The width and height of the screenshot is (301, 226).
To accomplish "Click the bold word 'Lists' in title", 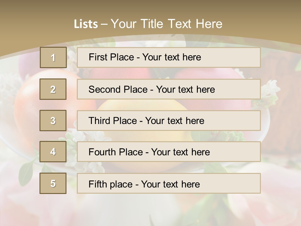I will coord(86,24).
